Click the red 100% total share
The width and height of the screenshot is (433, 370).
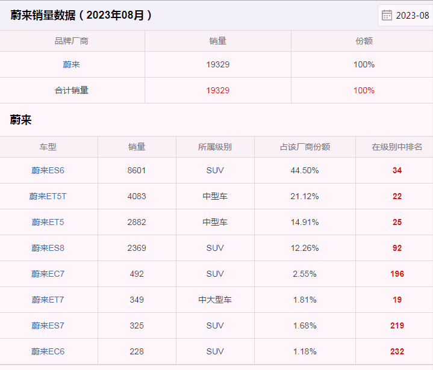pos(364,90)
